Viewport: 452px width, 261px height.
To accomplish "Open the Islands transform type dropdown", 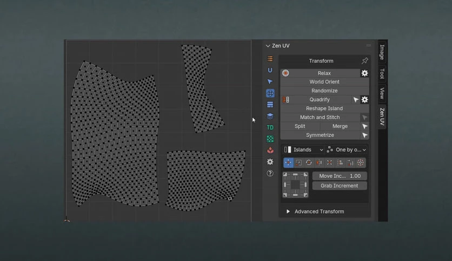I will [303, 150].
